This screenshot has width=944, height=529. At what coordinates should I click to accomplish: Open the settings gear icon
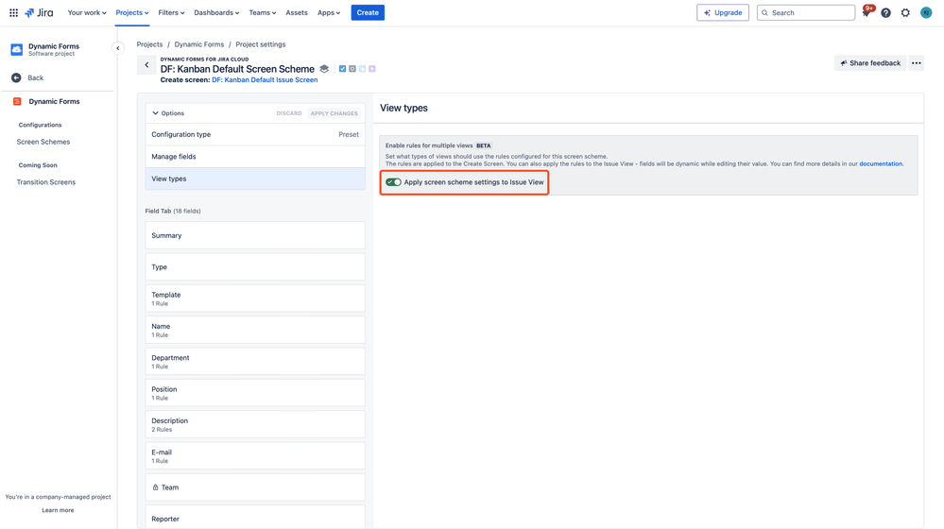(x=905, y=12)
